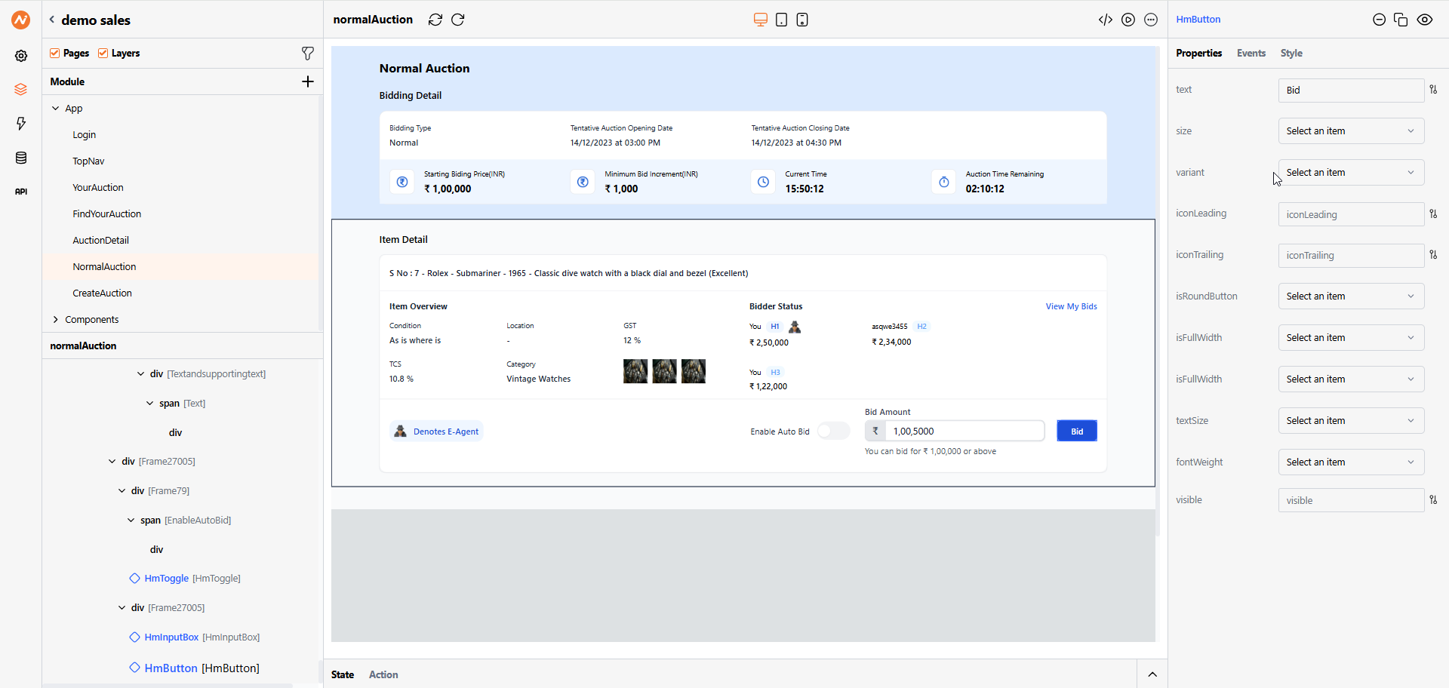Click the blue Bid button in the canvas
Image resolution: width=1449 pixels, height=688 pixels.
tap(1077, 431)
